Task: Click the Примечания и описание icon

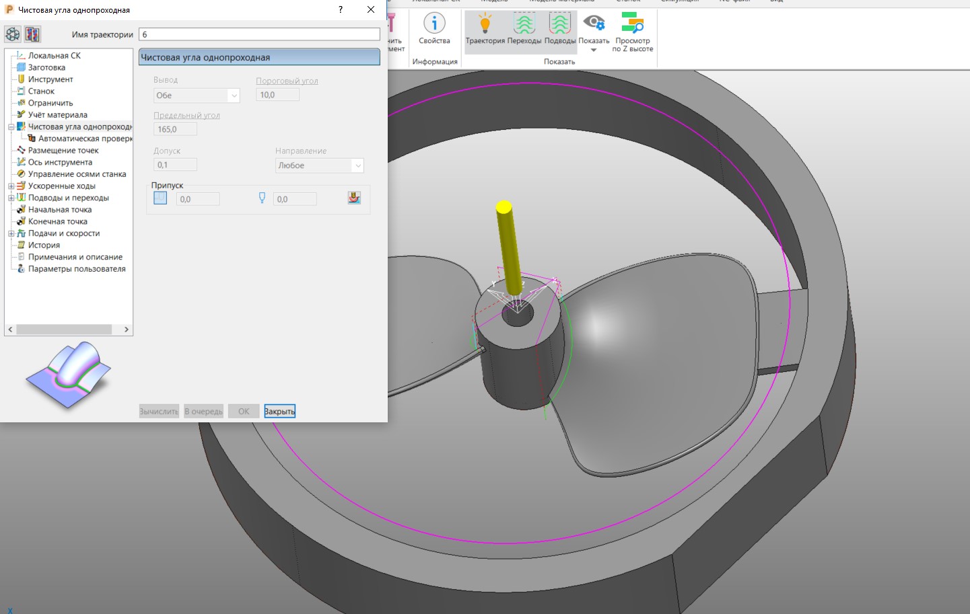Action: coord(21,257)
